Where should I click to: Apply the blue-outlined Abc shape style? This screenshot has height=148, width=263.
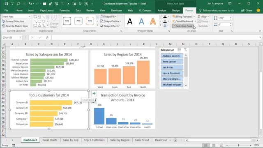point(78,21)
